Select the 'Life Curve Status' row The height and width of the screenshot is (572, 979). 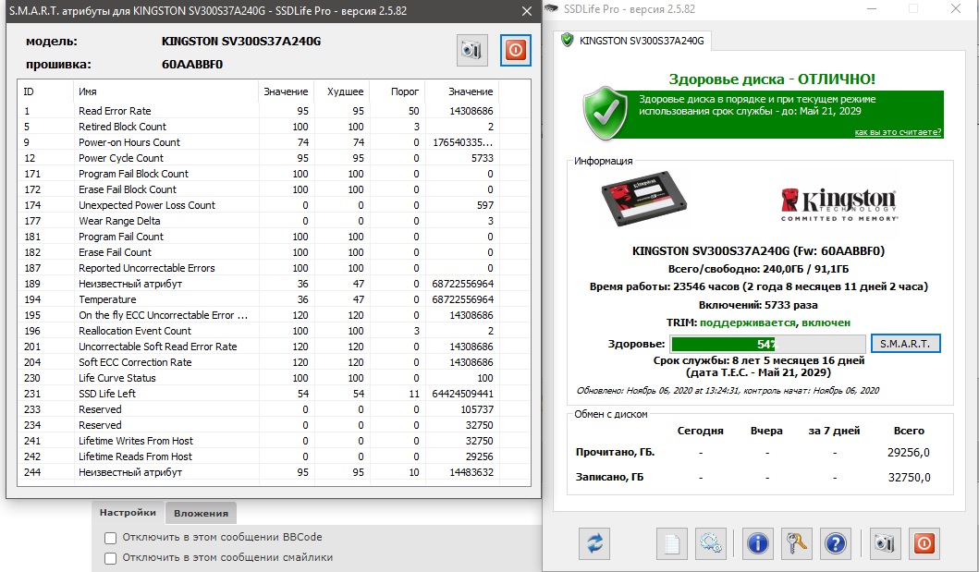[x=274, y=378]
